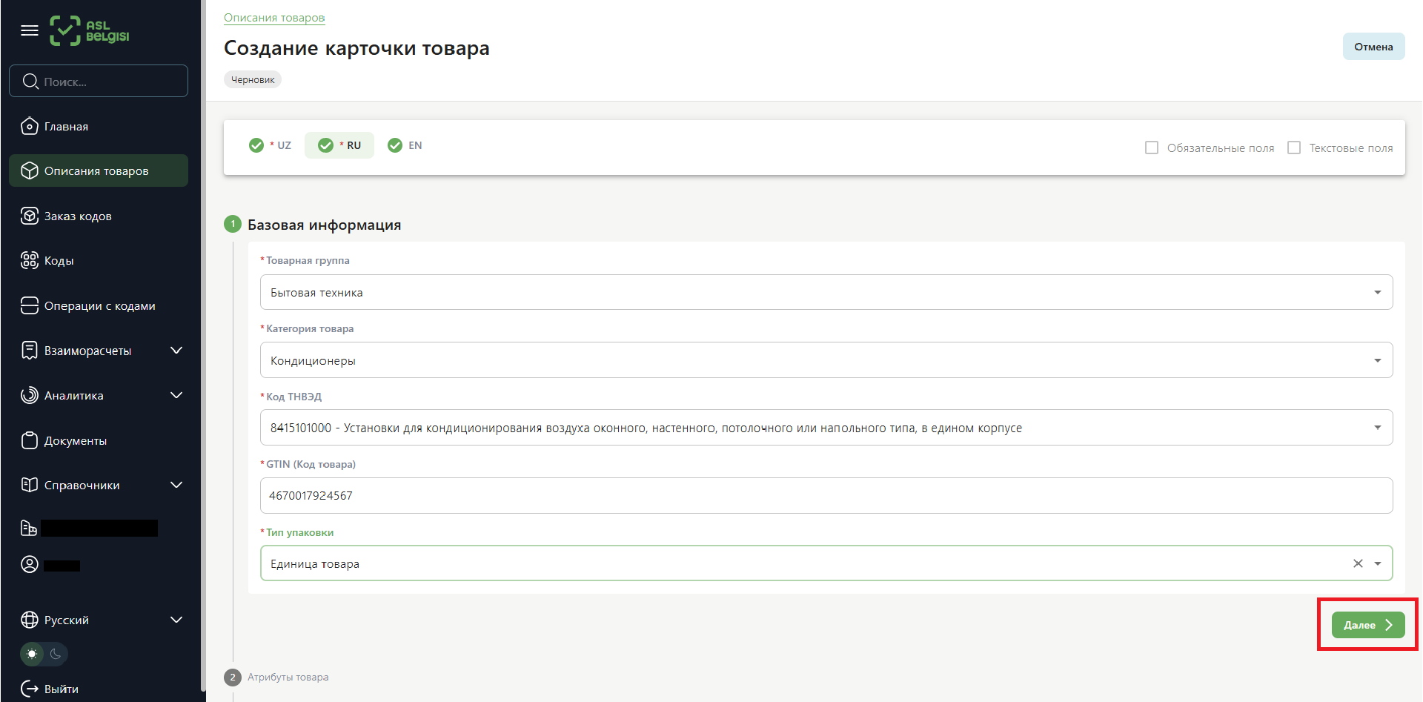Open the Категория товара dropdown
The height and width of the screenshot is (702, 1423).
[x=826, y=360]
